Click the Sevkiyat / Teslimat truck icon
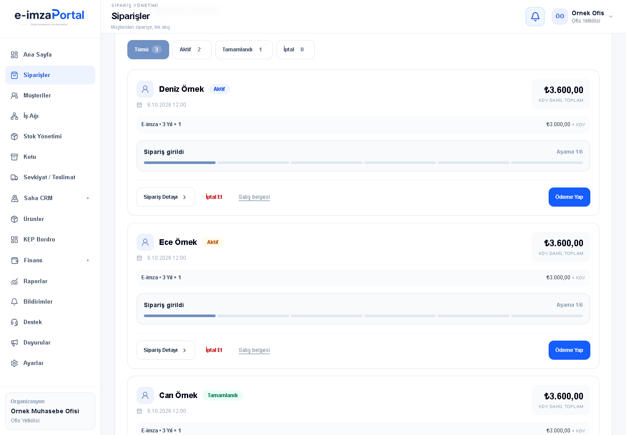The image size is (626, 435). click(x=14, y=177)
